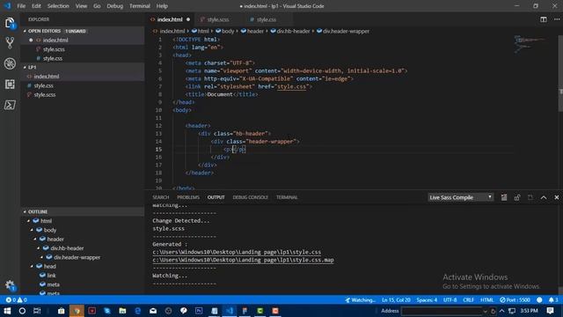Viewport: 563px width, 317px height.
Task: Switch to the Debug Console panel tab
Action: 250,197
